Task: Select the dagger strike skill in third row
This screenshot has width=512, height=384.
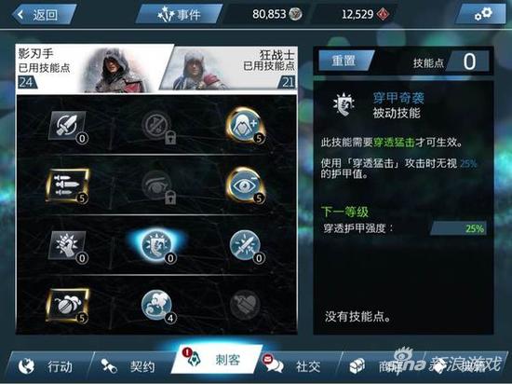Action: click(245, 245)
